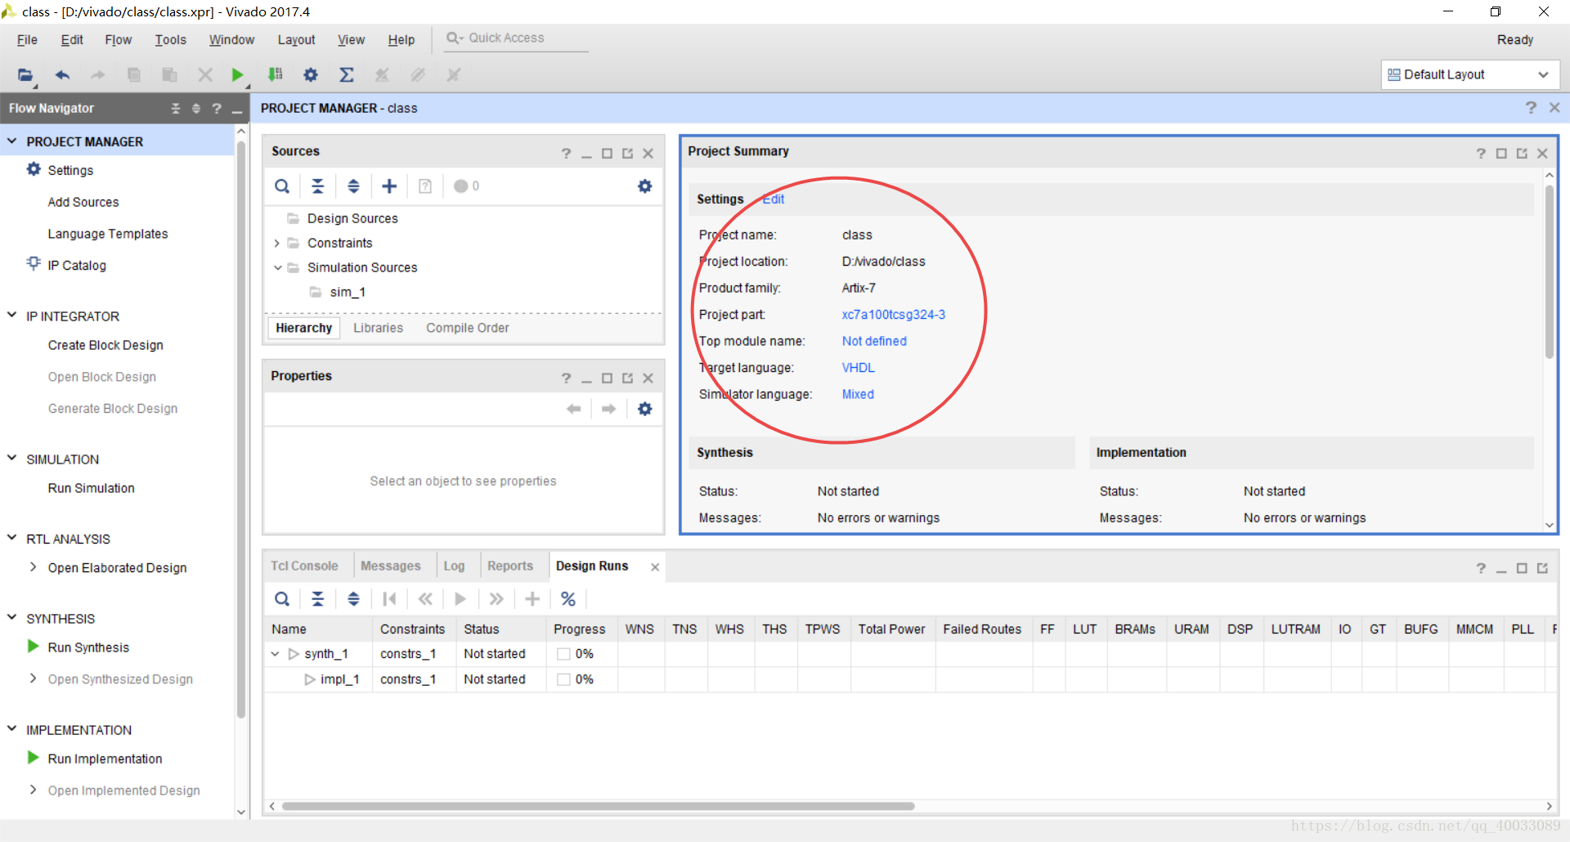Collapse all rows in Design Runs
The width and height of the screenshot is (1570, 842).
[x=318, y=599]
